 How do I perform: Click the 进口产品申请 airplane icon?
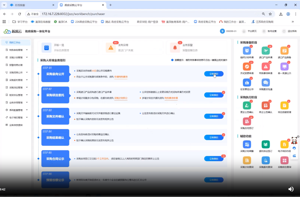coord(266,51)
